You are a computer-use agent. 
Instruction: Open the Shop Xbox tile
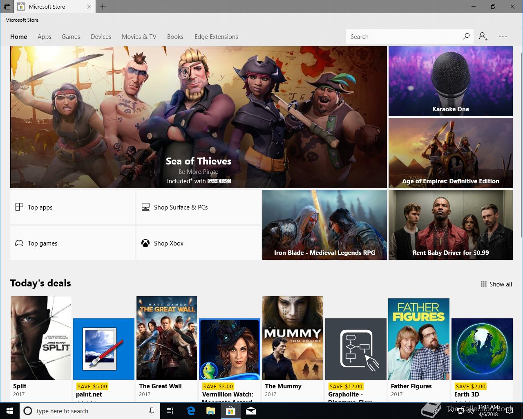click(x=198, y=243)
